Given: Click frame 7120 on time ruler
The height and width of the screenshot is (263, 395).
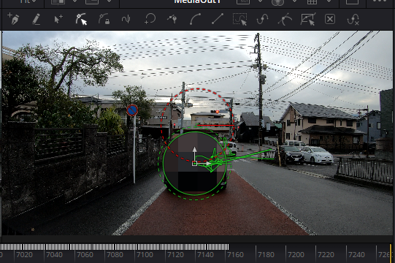Looking at the screenshot, I should [x=175, y=255].
